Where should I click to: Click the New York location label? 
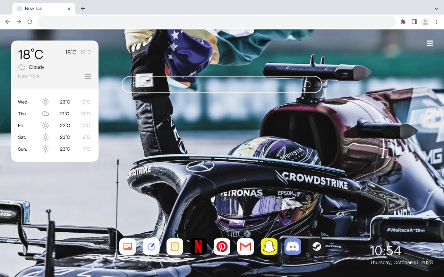29,76
